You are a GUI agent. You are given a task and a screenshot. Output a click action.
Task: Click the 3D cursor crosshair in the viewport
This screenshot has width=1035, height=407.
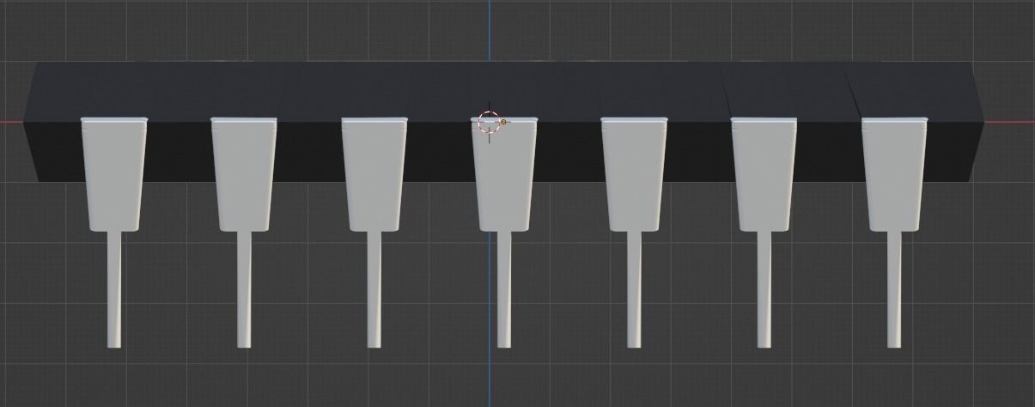[x=490, y=122]
